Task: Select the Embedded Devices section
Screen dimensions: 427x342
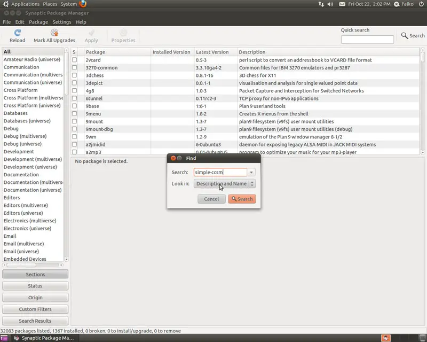Action: point(33,259)
